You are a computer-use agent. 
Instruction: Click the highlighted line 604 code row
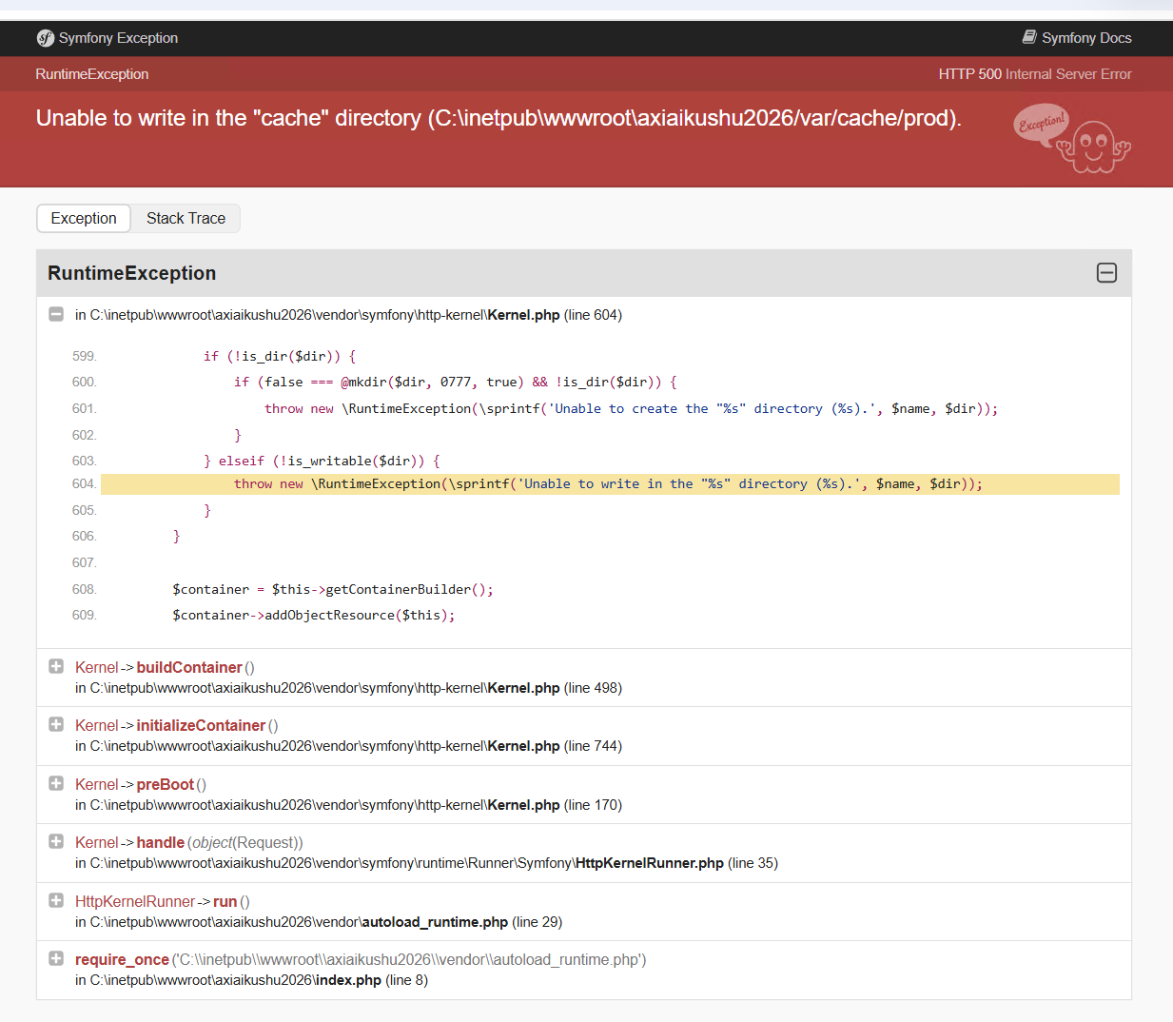point(609,484)
